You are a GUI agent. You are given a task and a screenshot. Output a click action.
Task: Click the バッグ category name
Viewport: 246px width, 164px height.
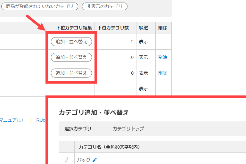84,160
